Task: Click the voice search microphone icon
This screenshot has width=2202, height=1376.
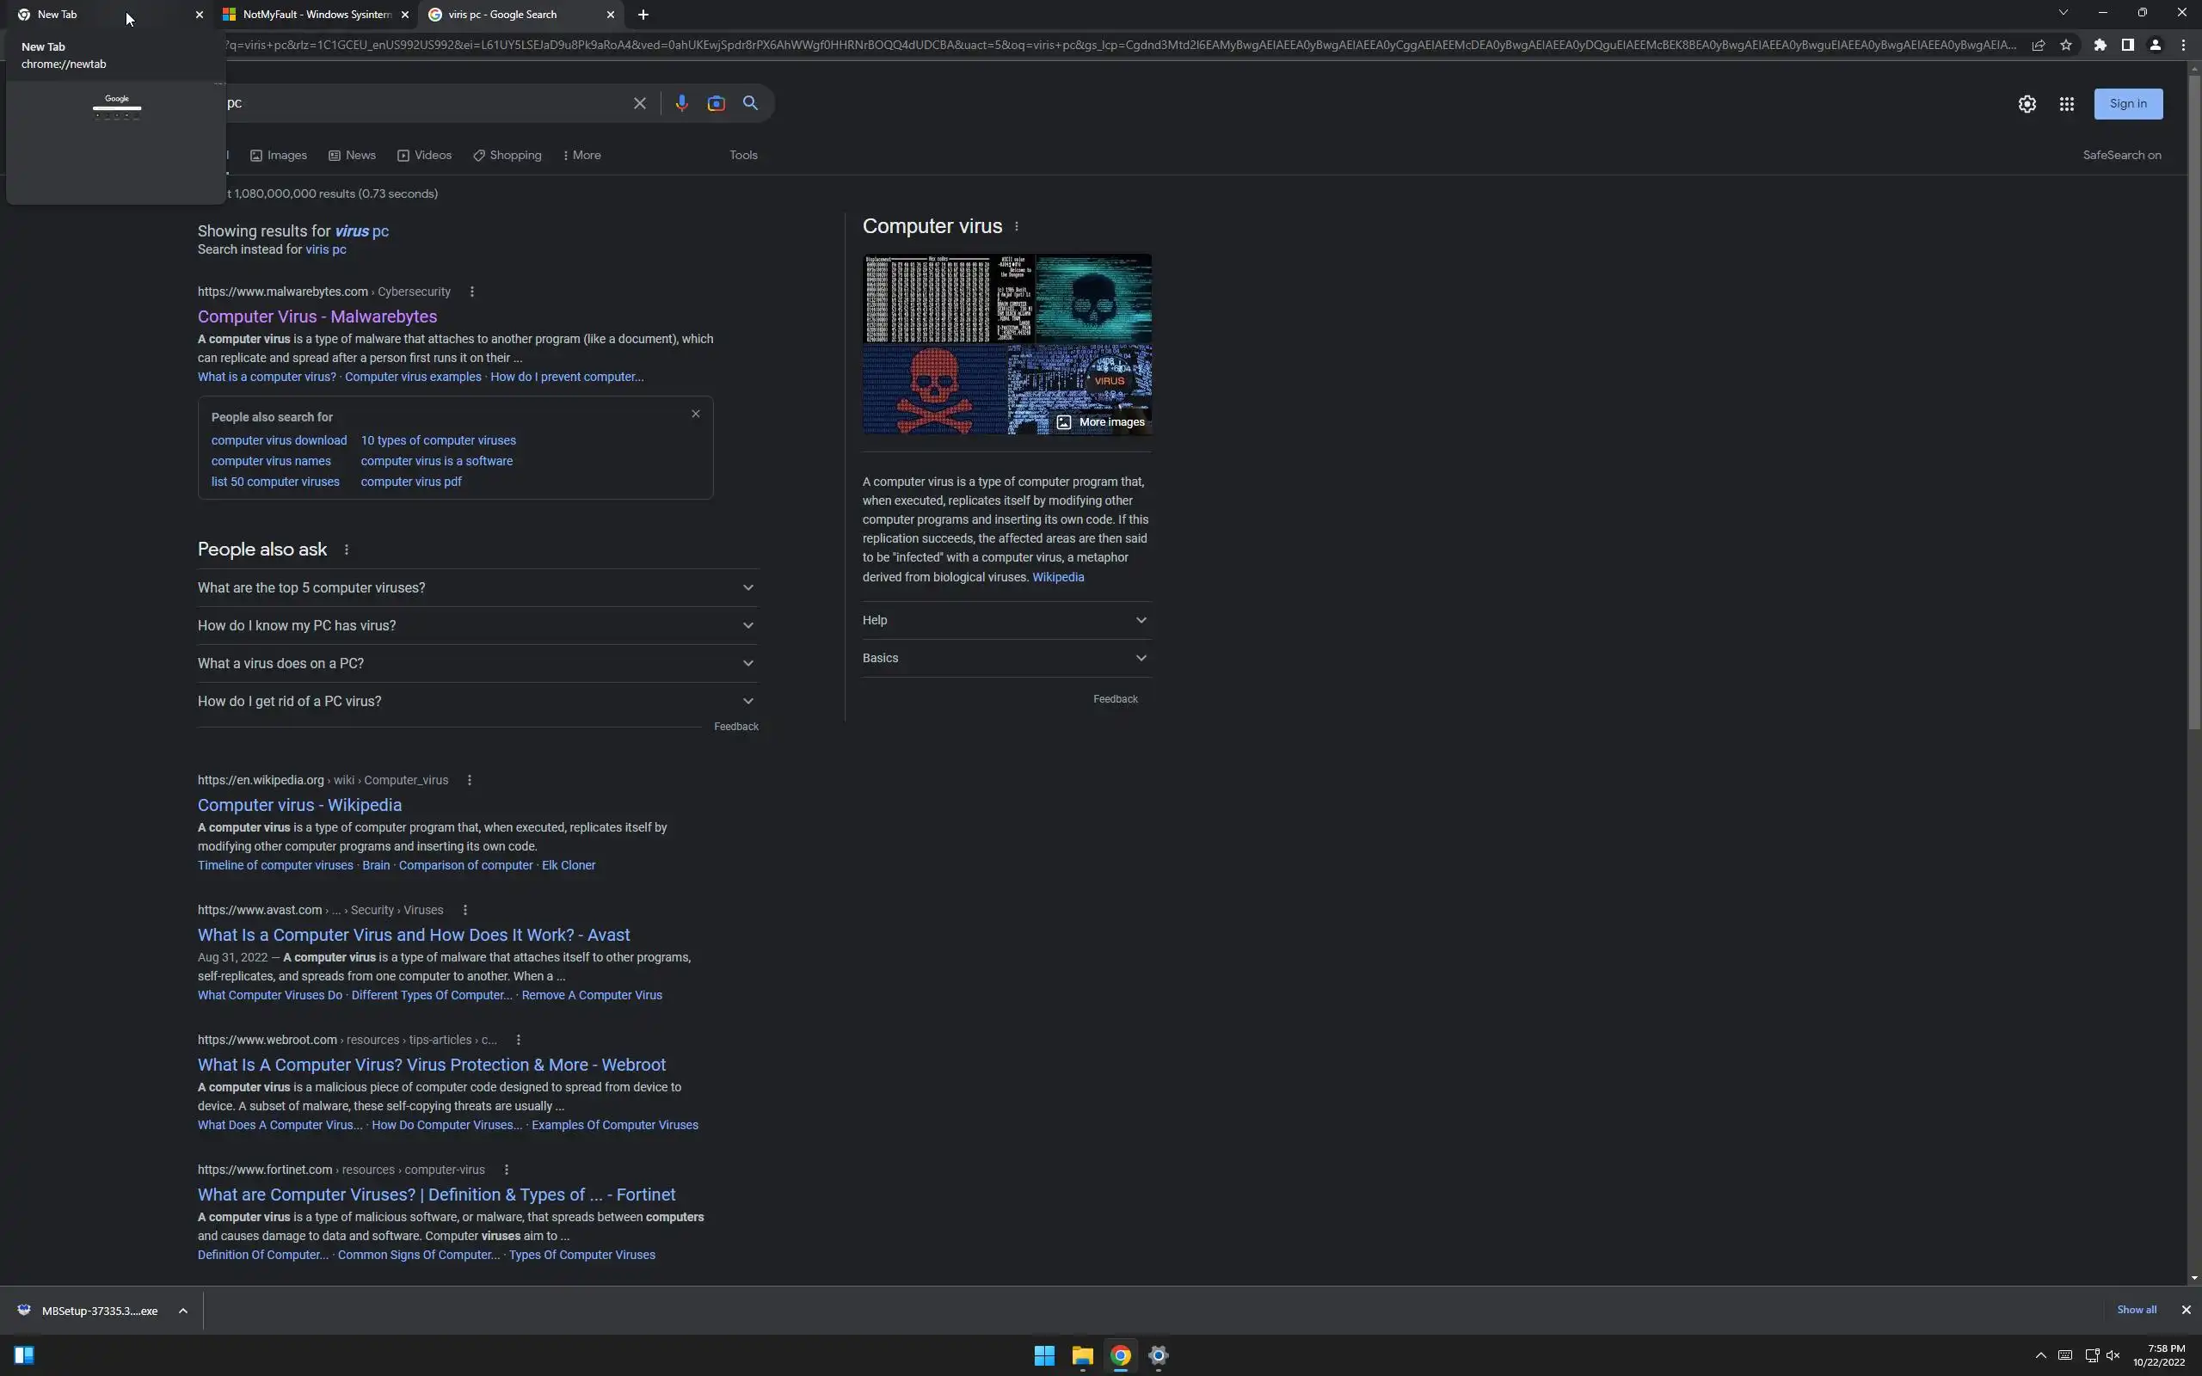Action: point(680,104)
